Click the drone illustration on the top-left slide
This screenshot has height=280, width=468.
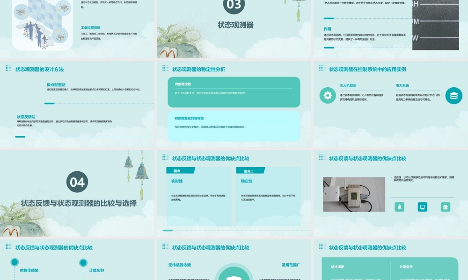tap(43, 25)
